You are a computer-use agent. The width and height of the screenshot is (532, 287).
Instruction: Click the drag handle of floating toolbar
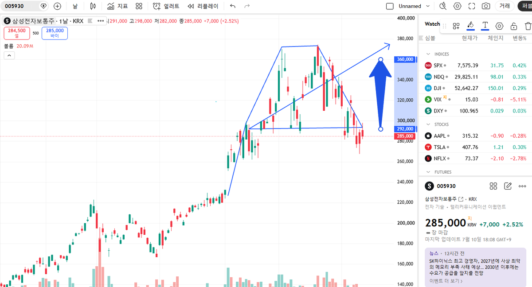point(445,26)
